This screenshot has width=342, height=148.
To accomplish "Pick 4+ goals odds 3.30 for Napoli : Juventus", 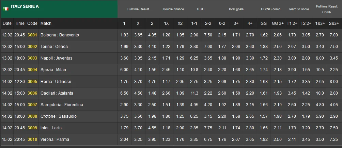I will pyautogui.click(x=250, y=58).
